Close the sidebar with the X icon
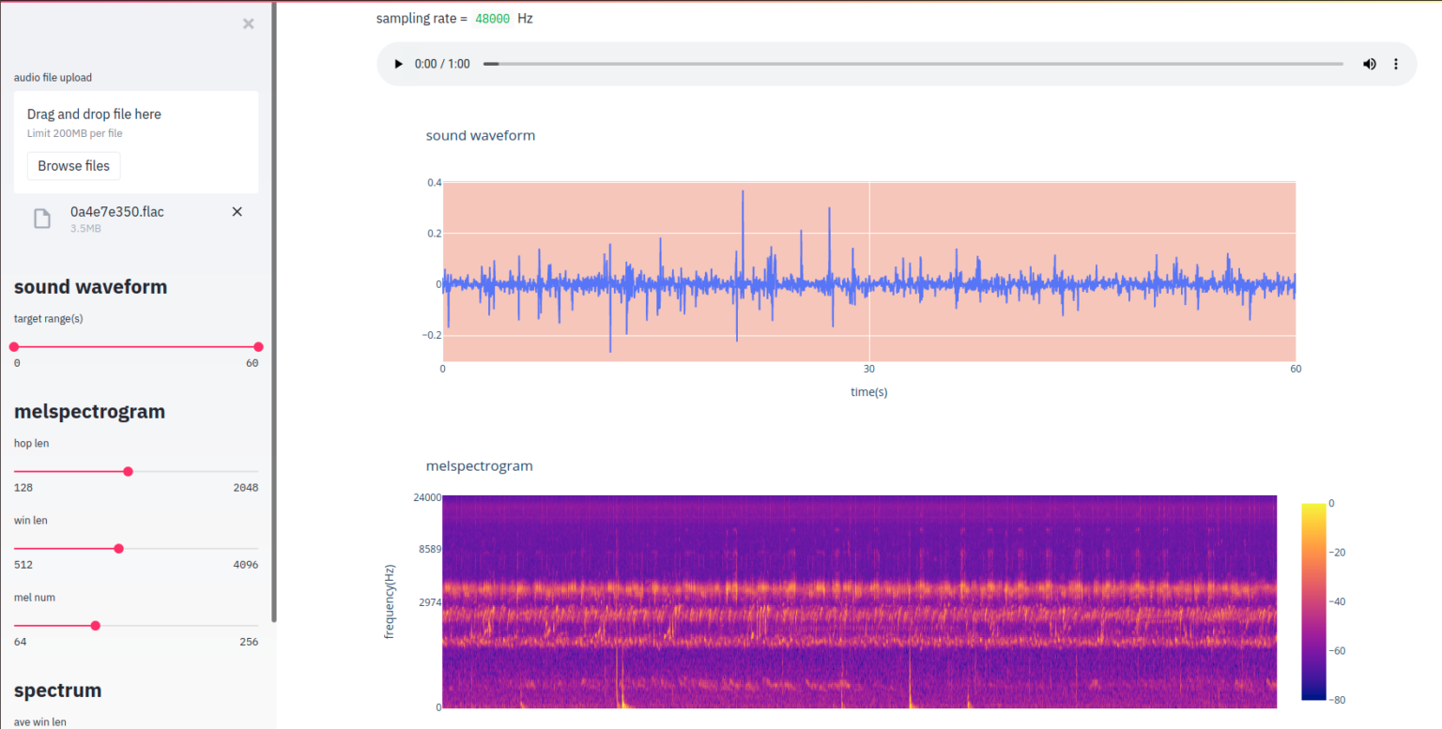 click(248, 24)
